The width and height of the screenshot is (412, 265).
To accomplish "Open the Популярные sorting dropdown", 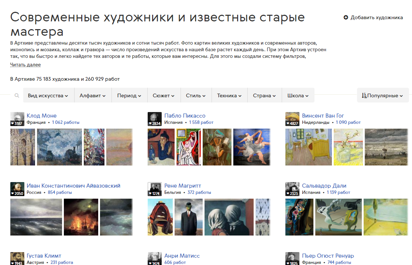I will (382, 95).
